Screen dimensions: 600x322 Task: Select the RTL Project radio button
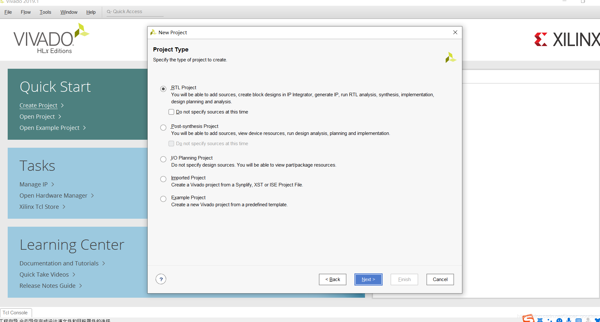pos(163,89)
